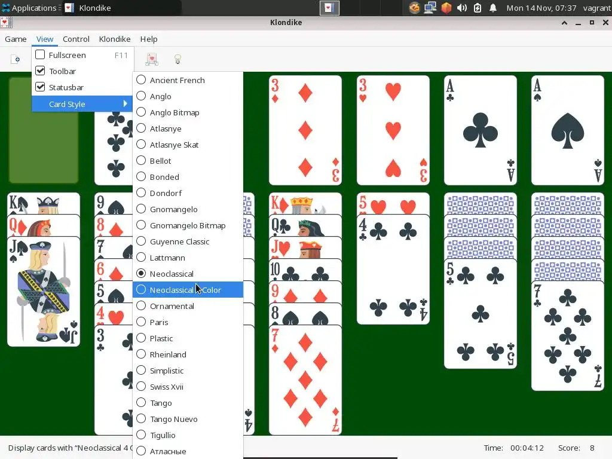Click the 7 of diamonds tableau card
Image resolution: width=612 pixels, height=459 pixels.
click(305, 380)
